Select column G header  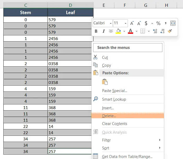tap(145, 5)
